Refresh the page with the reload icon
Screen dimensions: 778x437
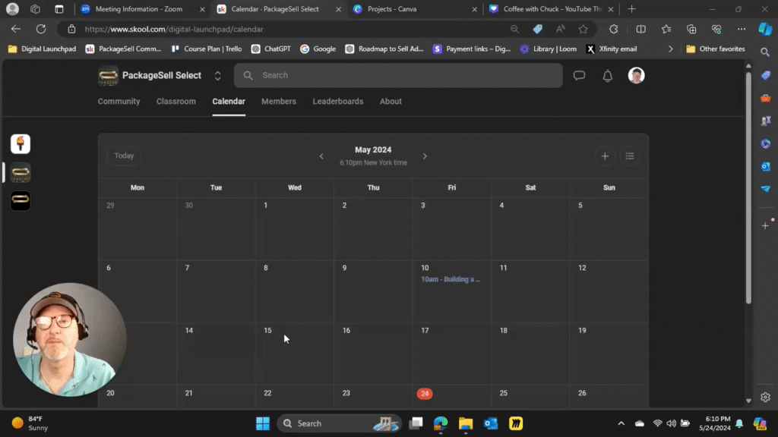click(40, 29)
